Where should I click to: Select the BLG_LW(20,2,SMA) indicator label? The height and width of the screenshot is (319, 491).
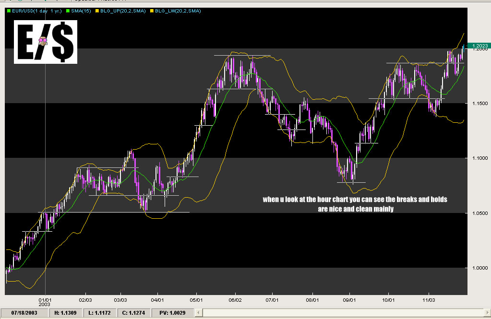tap(177, 11)
